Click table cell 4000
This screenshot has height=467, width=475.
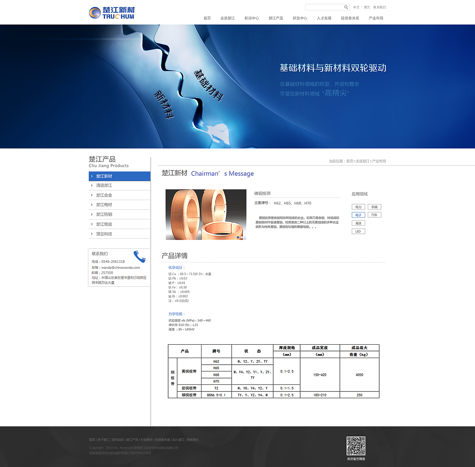(x=360, y=375)
